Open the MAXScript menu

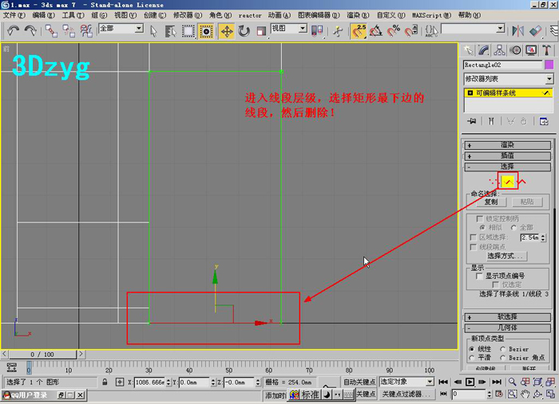click(x=431, y=15)
